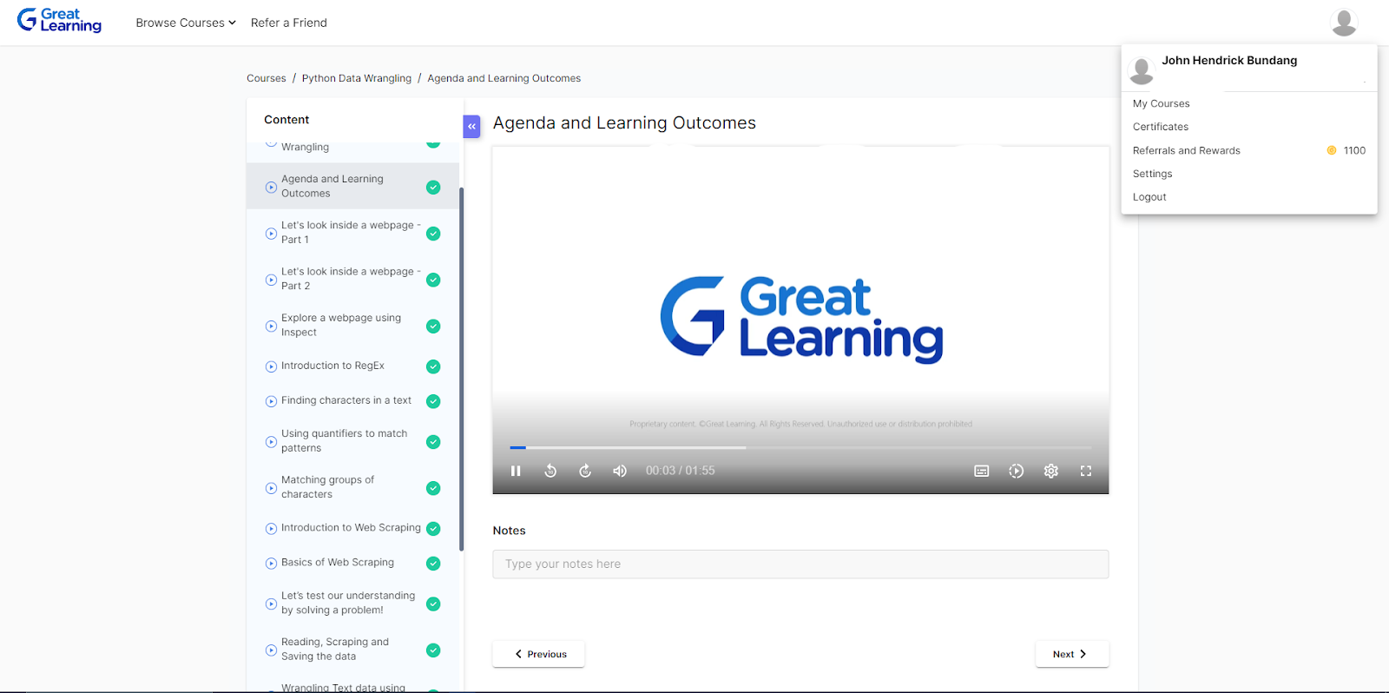Screen dimensions: 1389x693
Task: Click the user avatar in top navigation bar
Action: pos(1344,23)
